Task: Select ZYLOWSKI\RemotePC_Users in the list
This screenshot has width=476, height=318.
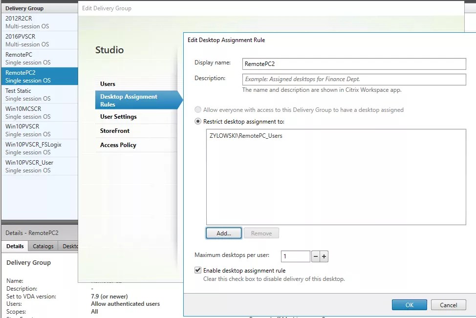Action: click(246, 136)
